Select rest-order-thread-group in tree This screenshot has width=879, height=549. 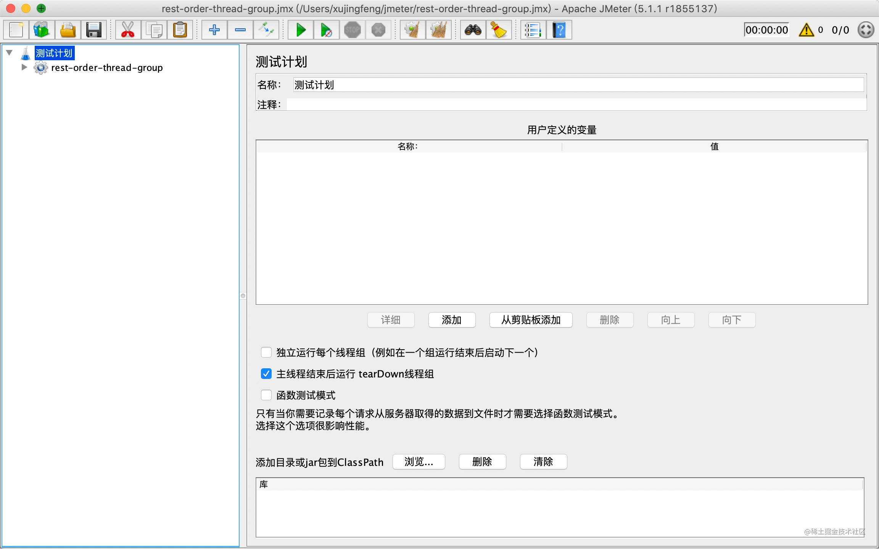pyautogui.click(x=107, y=67)
